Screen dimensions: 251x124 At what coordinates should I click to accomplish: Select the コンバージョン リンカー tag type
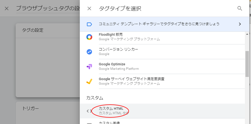162,52
